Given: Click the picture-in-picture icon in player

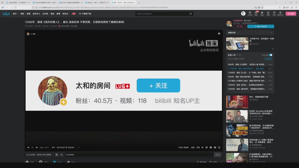Looking at the screenshot, I should click(x=211, y=147).
